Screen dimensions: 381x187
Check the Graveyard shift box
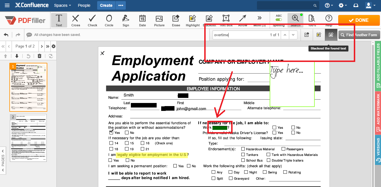(x=231, y=178)
